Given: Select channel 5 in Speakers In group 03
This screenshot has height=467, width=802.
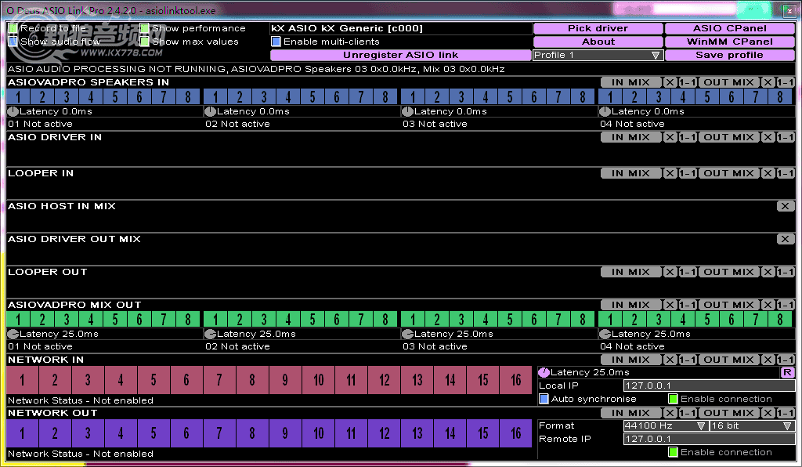Looking at the screenshot, I should [x=509, y=96].
